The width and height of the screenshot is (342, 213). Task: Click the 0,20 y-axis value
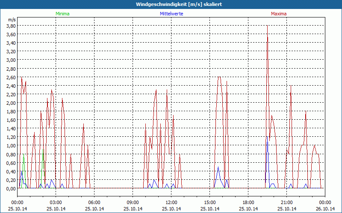click(11, 180)
